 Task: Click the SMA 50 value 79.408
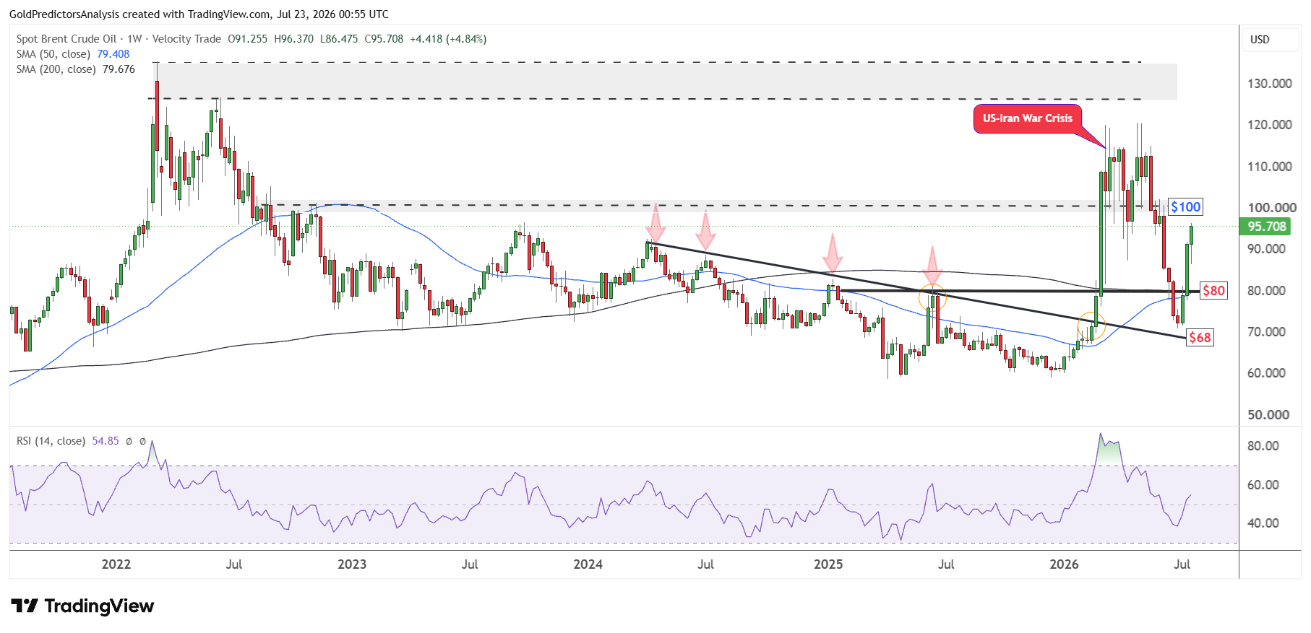pos(113,54)
